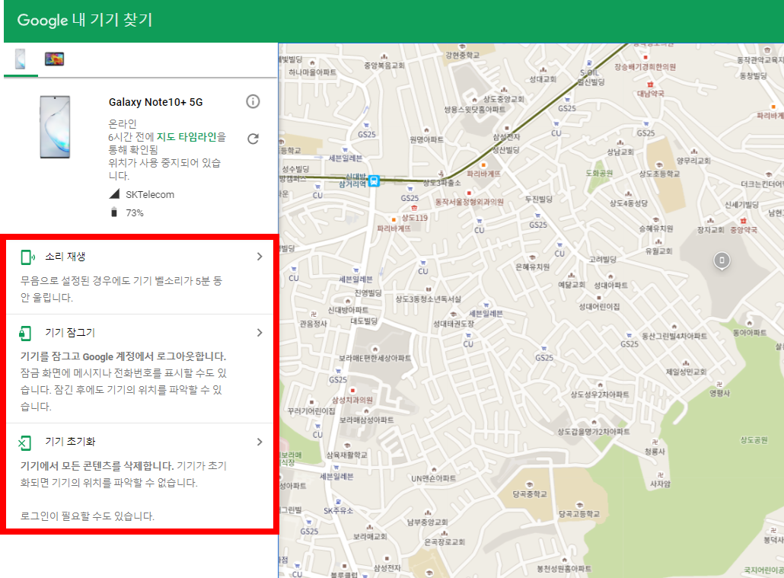Click the 남부중앙교회 map label
This screenshot has width=784, height=578.
tap(428, 522)
